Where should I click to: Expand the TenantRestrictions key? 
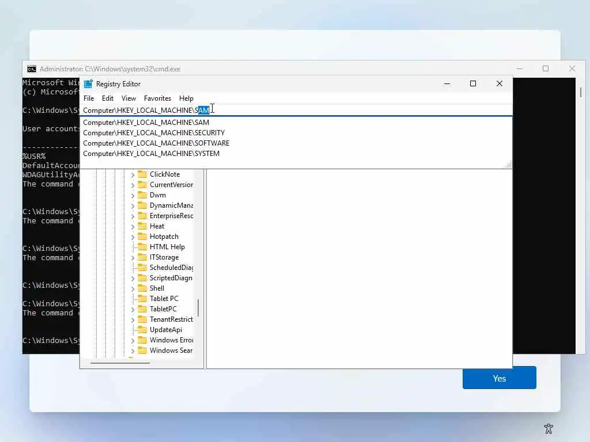click(133, 320)
